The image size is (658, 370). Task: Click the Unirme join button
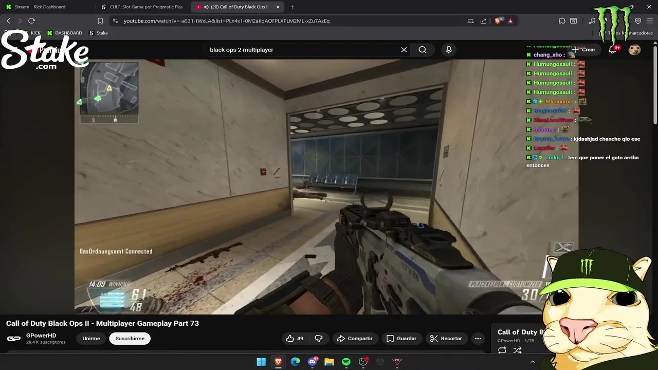(92, 338)
